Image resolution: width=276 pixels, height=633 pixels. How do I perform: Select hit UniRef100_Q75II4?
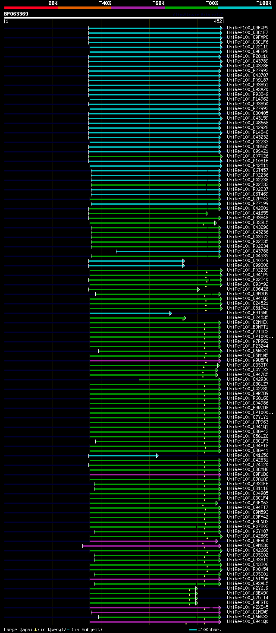tap(248, 598)
